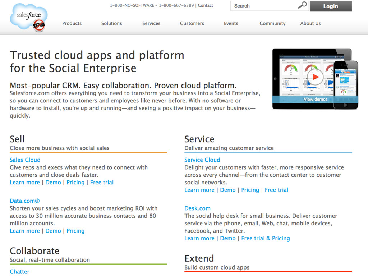Open the Products menu
Screen dimensions: 368x276
click(x=72, y=23)
